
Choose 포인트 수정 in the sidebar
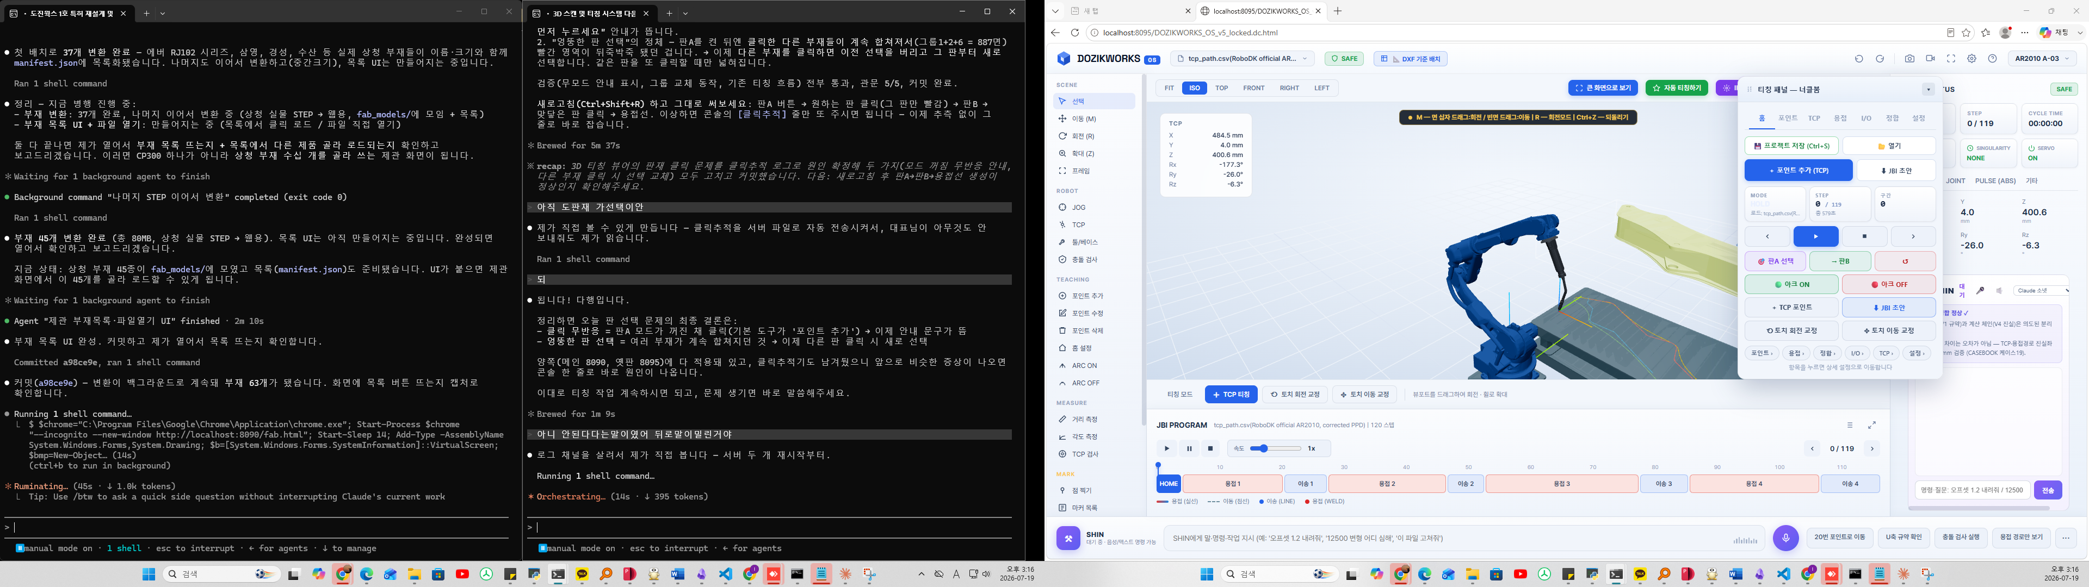tap(1094, 313)
